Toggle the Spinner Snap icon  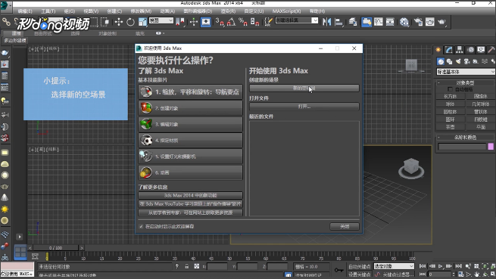coord(254,22)
